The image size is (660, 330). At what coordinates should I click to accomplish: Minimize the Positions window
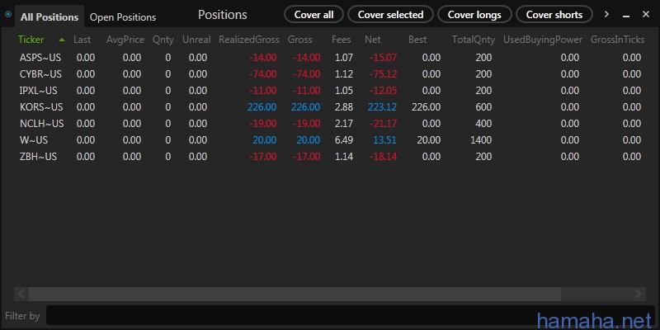(x=625, y=15)
